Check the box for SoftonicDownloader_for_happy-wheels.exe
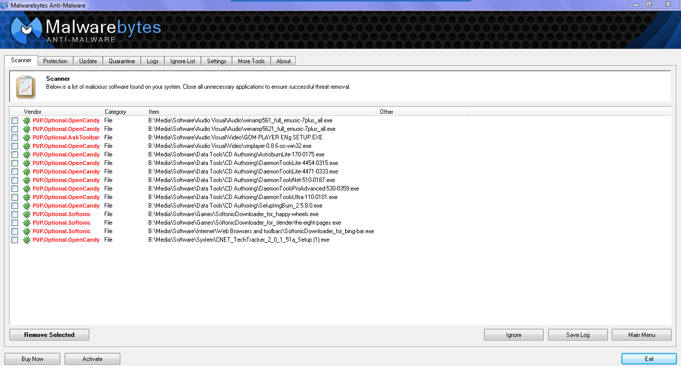The height and width of the screenshot is (366, 681). (x=15, y=214)
